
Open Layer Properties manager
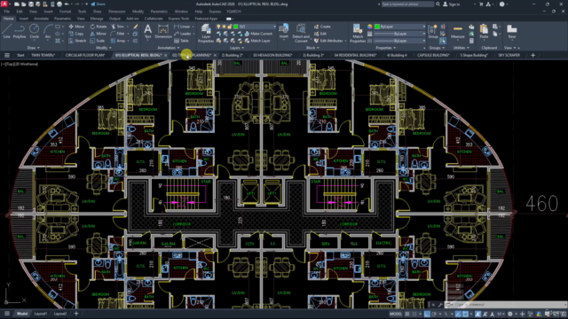[206, 34]
